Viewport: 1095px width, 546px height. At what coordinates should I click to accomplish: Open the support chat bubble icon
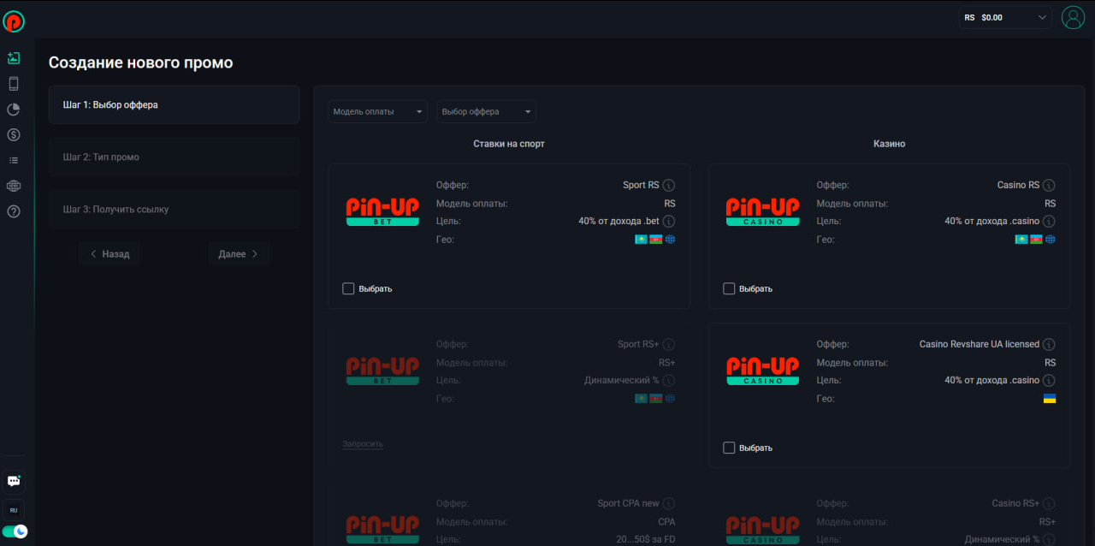[14, 481]
